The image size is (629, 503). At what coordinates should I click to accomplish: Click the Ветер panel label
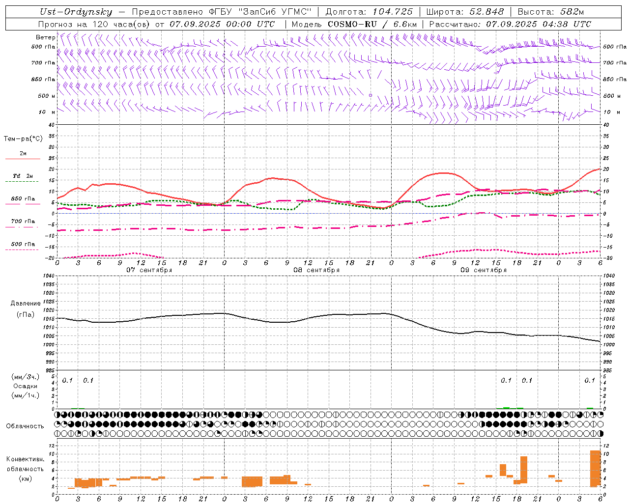coord(45,37)
